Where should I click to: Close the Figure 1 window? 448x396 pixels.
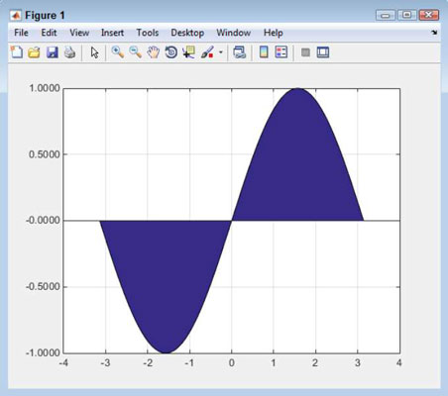[428, 15]
